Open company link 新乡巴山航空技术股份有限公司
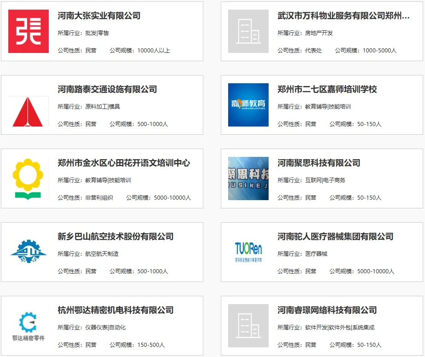The image size is (425, 357). pos(115,236)
